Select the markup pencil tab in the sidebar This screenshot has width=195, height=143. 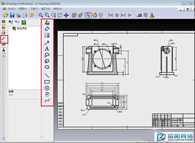[x=4, y=39]
